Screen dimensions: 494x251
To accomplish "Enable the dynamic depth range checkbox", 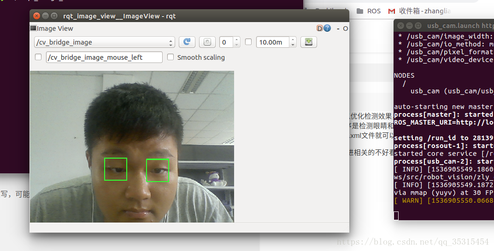I will (x=248, y=42).
